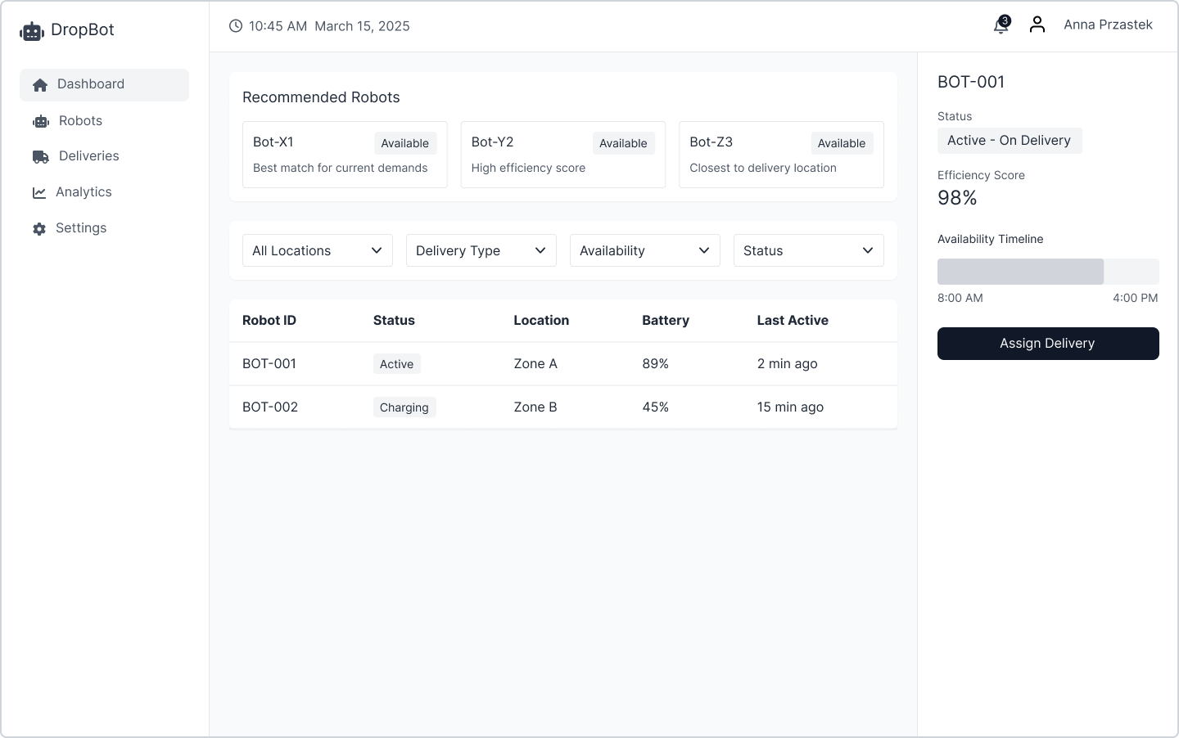Click the Dashboard home icon
1179x738 pixels.
pos(40,85)
